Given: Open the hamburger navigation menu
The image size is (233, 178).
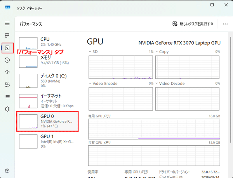Looking at the screenshot, I should pos(7,24).
